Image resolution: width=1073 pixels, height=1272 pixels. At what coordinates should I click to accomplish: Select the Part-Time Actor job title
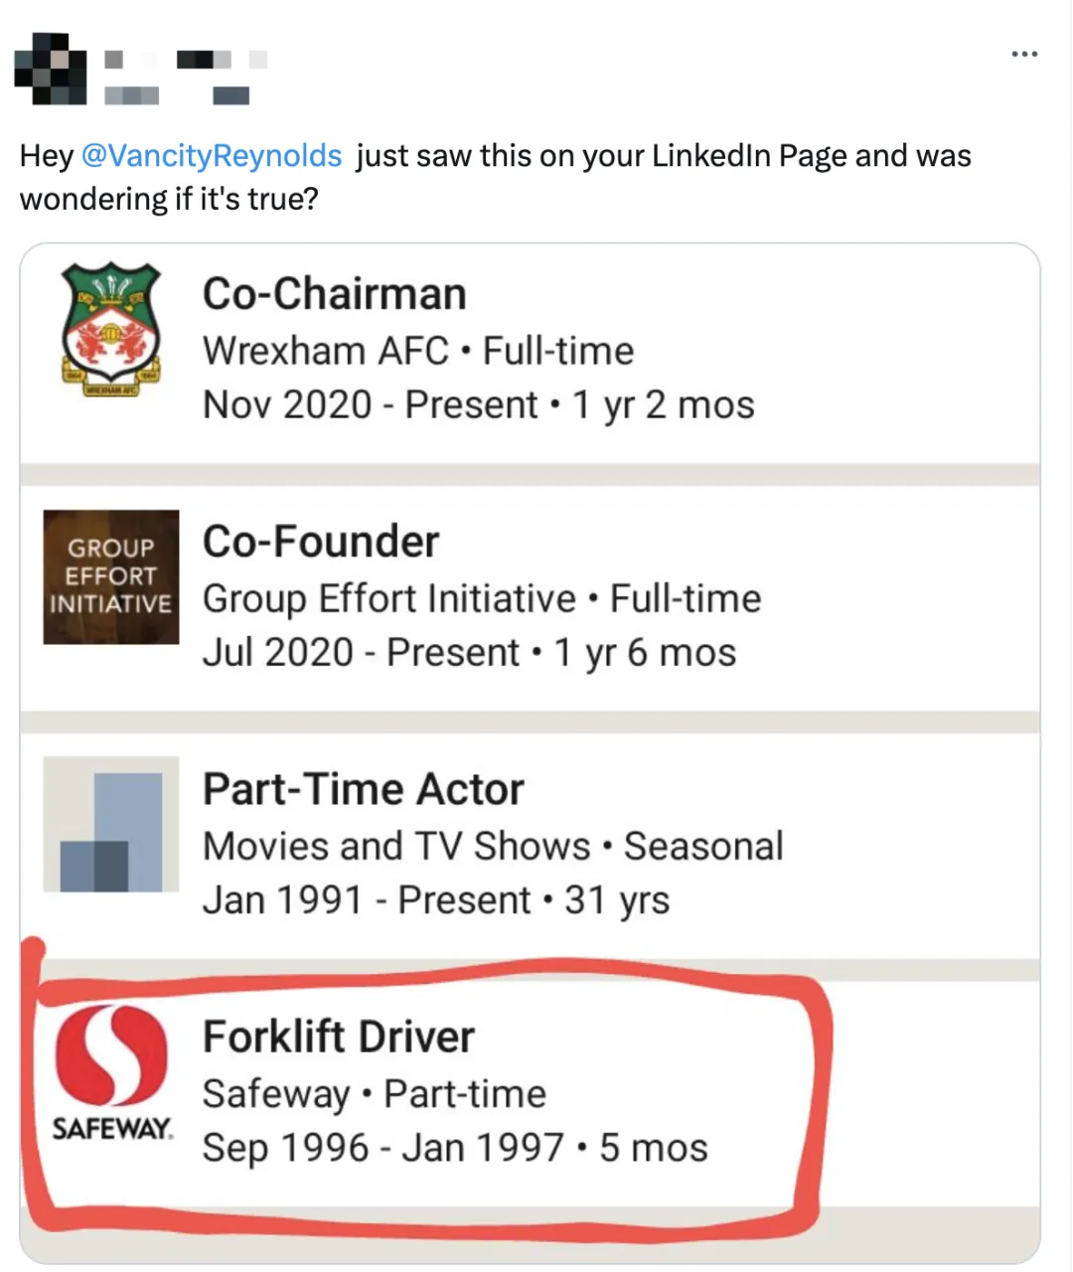[x=364, y=789]
